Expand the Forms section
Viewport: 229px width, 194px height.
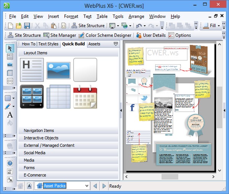68,168
